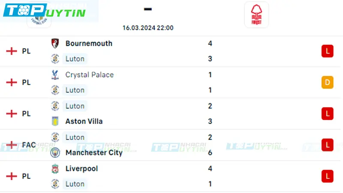Open the Aston Villa team link
Image resolution: width=343 pixels, height=193 pixels.
[x=84, y=121]
